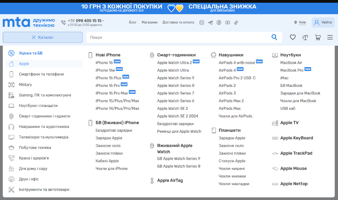338x200 pixels.
Task: Close the Каталог menu
Action: click(42, 37)
